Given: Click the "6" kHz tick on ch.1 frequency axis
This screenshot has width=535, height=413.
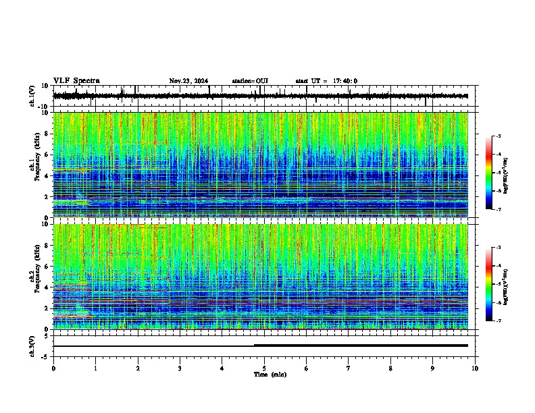Looking at the screenshot, I should click(x=47, y=155).
